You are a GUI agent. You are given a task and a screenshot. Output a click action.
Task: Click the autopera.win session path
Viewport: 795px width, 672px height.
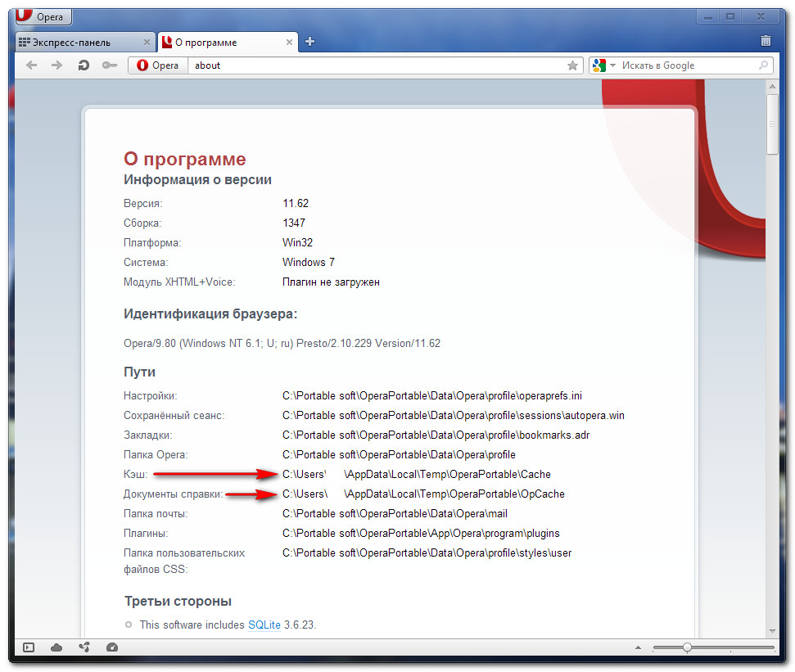pyautogui.click(x=454, y=416)
